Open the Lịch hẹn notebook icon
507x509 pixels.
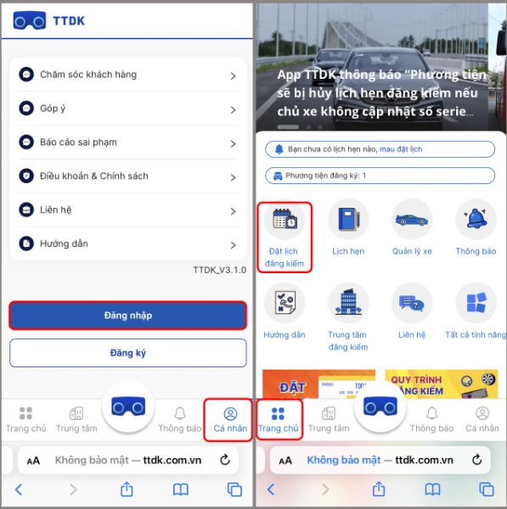click(x=348, y=220)
